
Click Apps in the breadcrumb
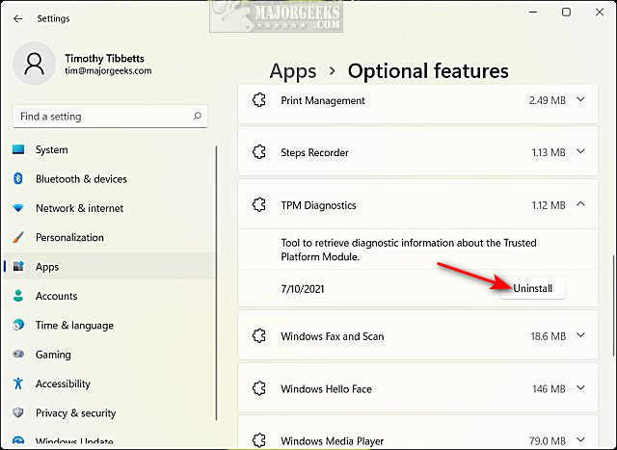(293, 72)
